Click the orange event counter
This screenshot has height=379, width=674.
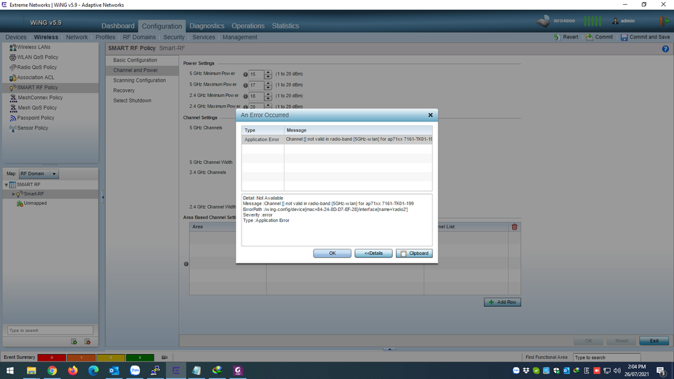[81, 357]
